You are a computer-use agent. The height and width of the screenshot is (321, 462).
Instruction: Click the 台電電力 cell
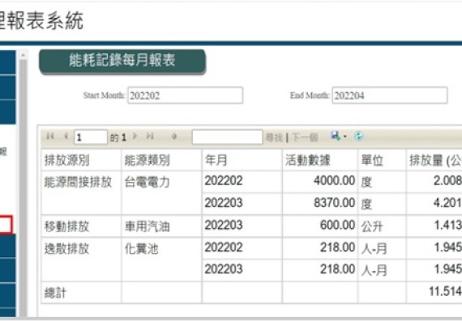pos(161,193)
